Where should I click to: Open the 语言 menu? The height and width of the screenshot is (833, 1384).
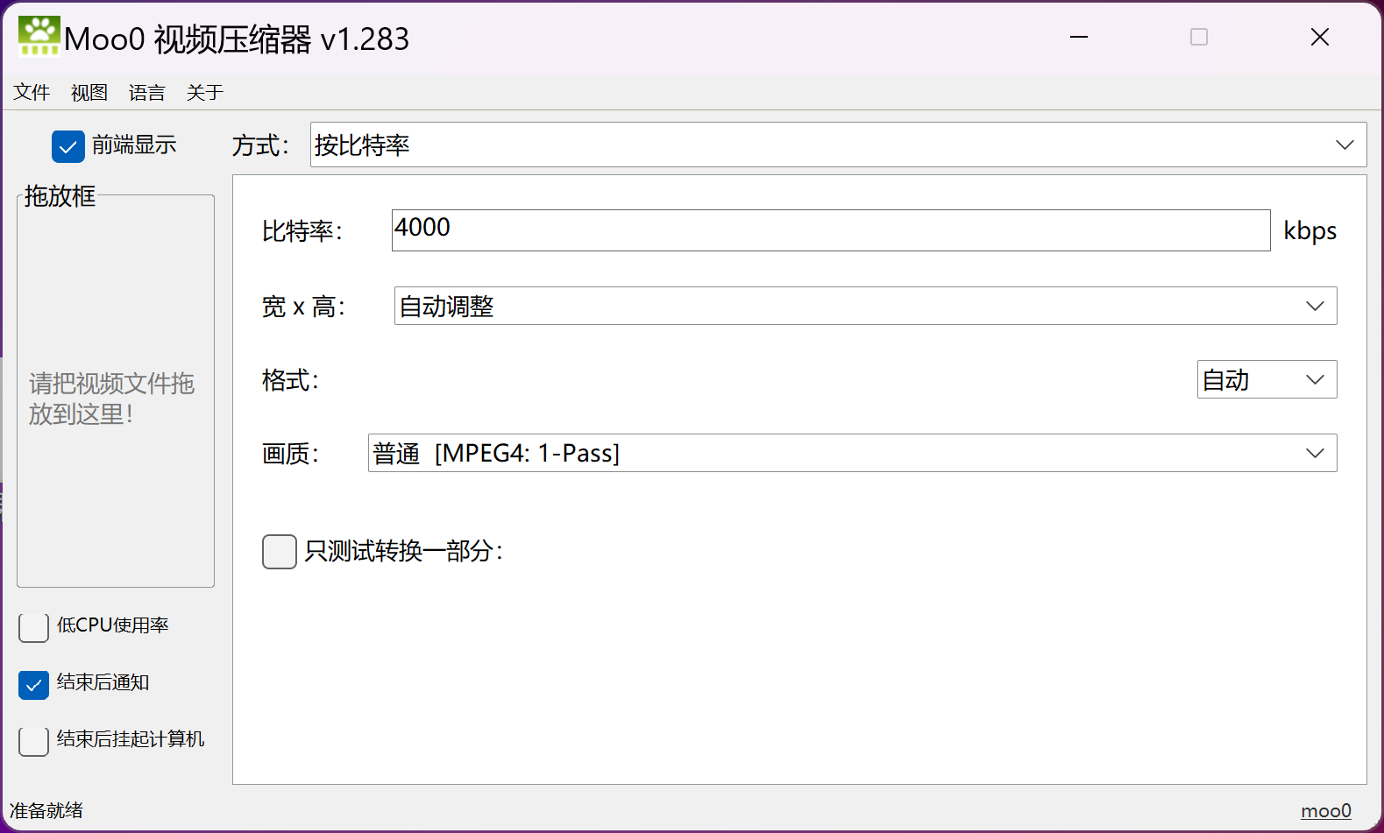click(147, 93)
